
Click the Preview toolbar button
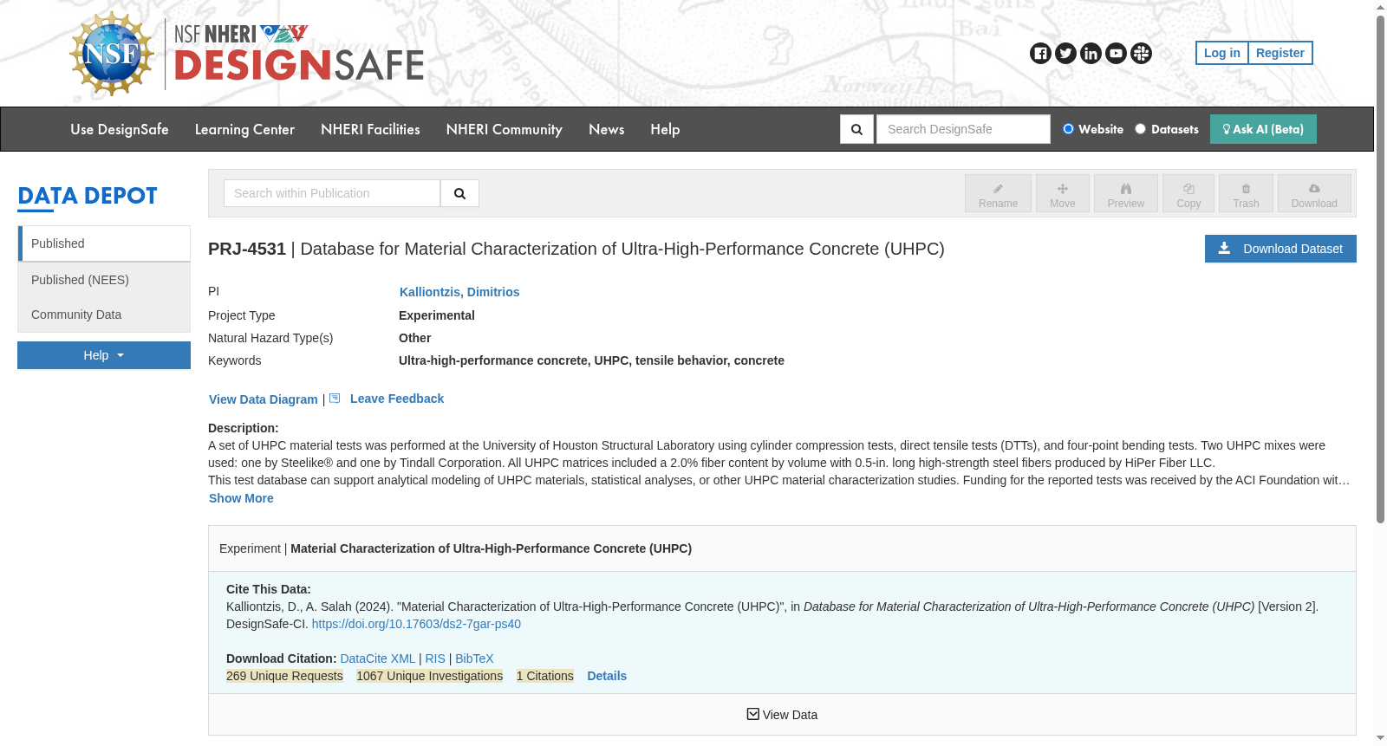[x=1125, y=193]
